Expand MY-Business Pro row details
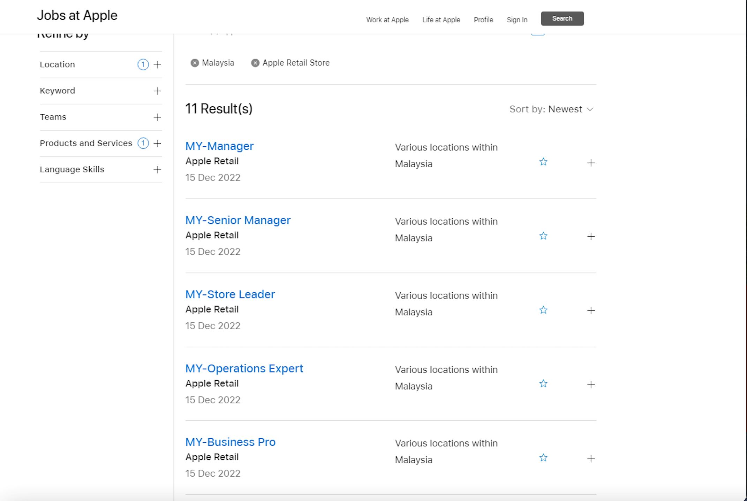747x501 pixels. point(591,458)
